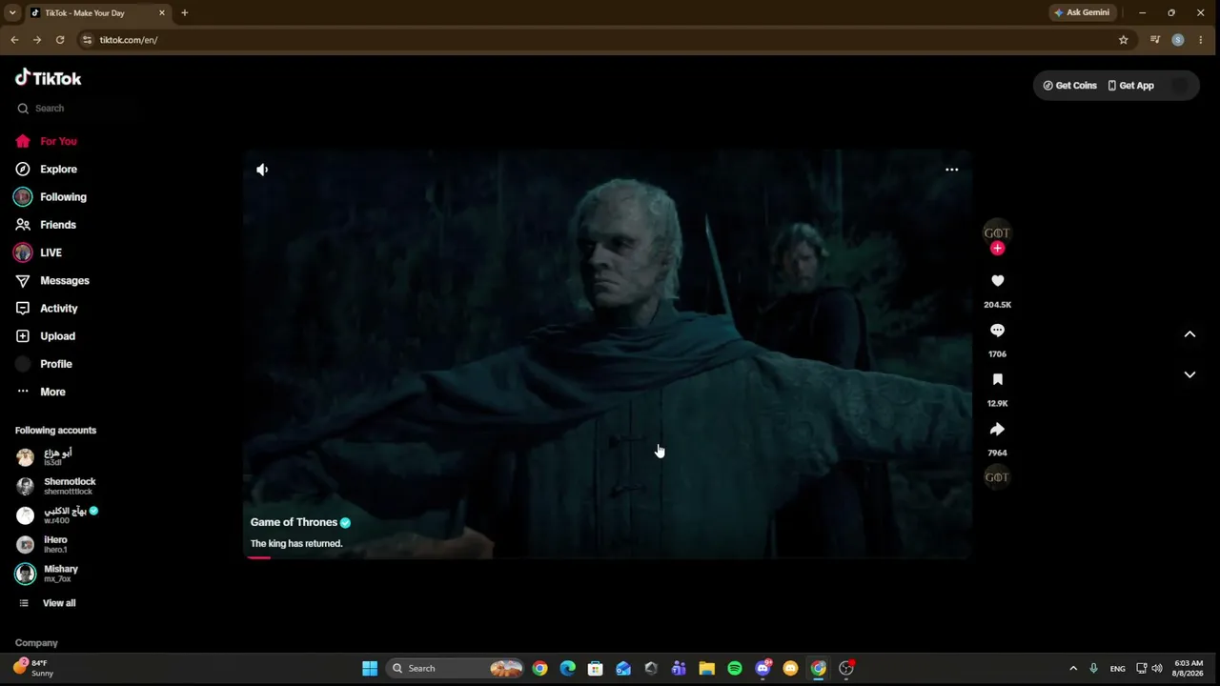Image resolution: width=1220 pixels, height=686 pixels.
Task: Open the weather widget showing 84°F
Action: coord(34,668)
